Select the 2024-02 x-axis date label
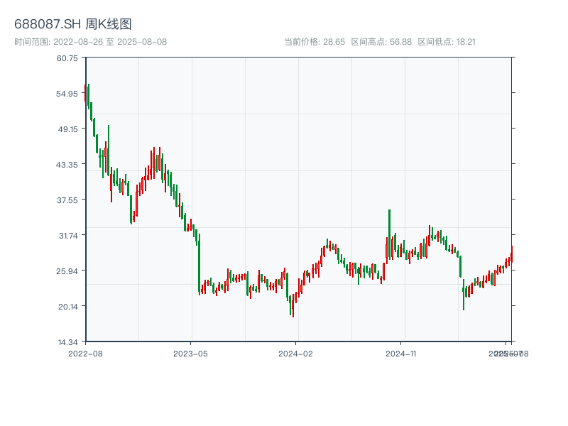Viewport: 568px width, 426px height. [x=296, y=353]
